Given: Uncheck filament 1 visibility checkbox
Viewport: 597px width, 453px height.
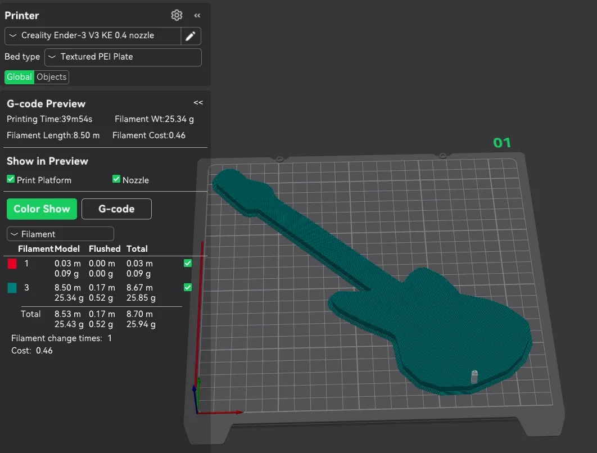Looking at the screenshot, I should [188, 263].
